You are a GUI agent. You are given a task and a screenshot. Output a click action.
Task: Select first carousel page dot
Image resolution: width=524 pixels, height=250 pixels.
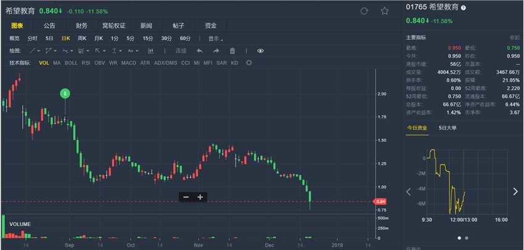pyautogui.click(x=459, y=238)
